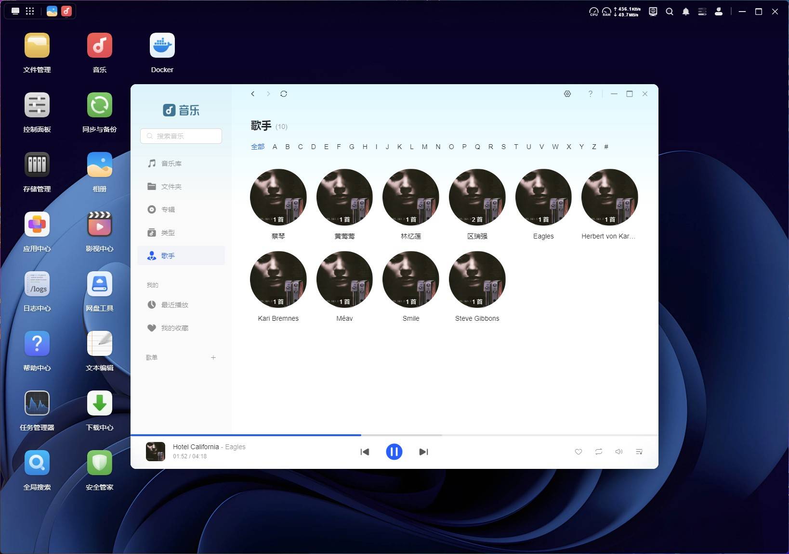Refresh the music app view
The width and height of the screenshot is (789, 554).
point(284,94)
